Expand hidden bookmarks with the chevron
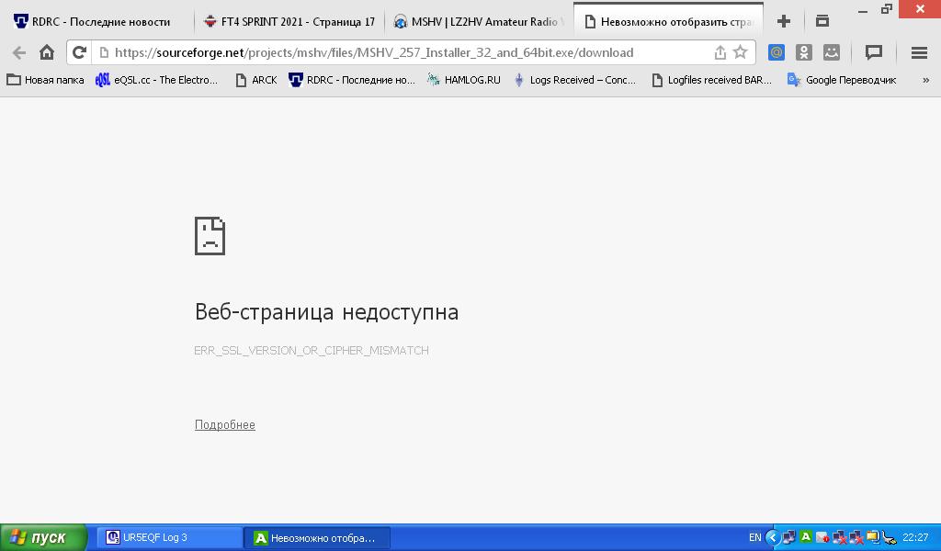Viewport: 941px width, 551px height. pyautogui.click(x=925, y=80)
